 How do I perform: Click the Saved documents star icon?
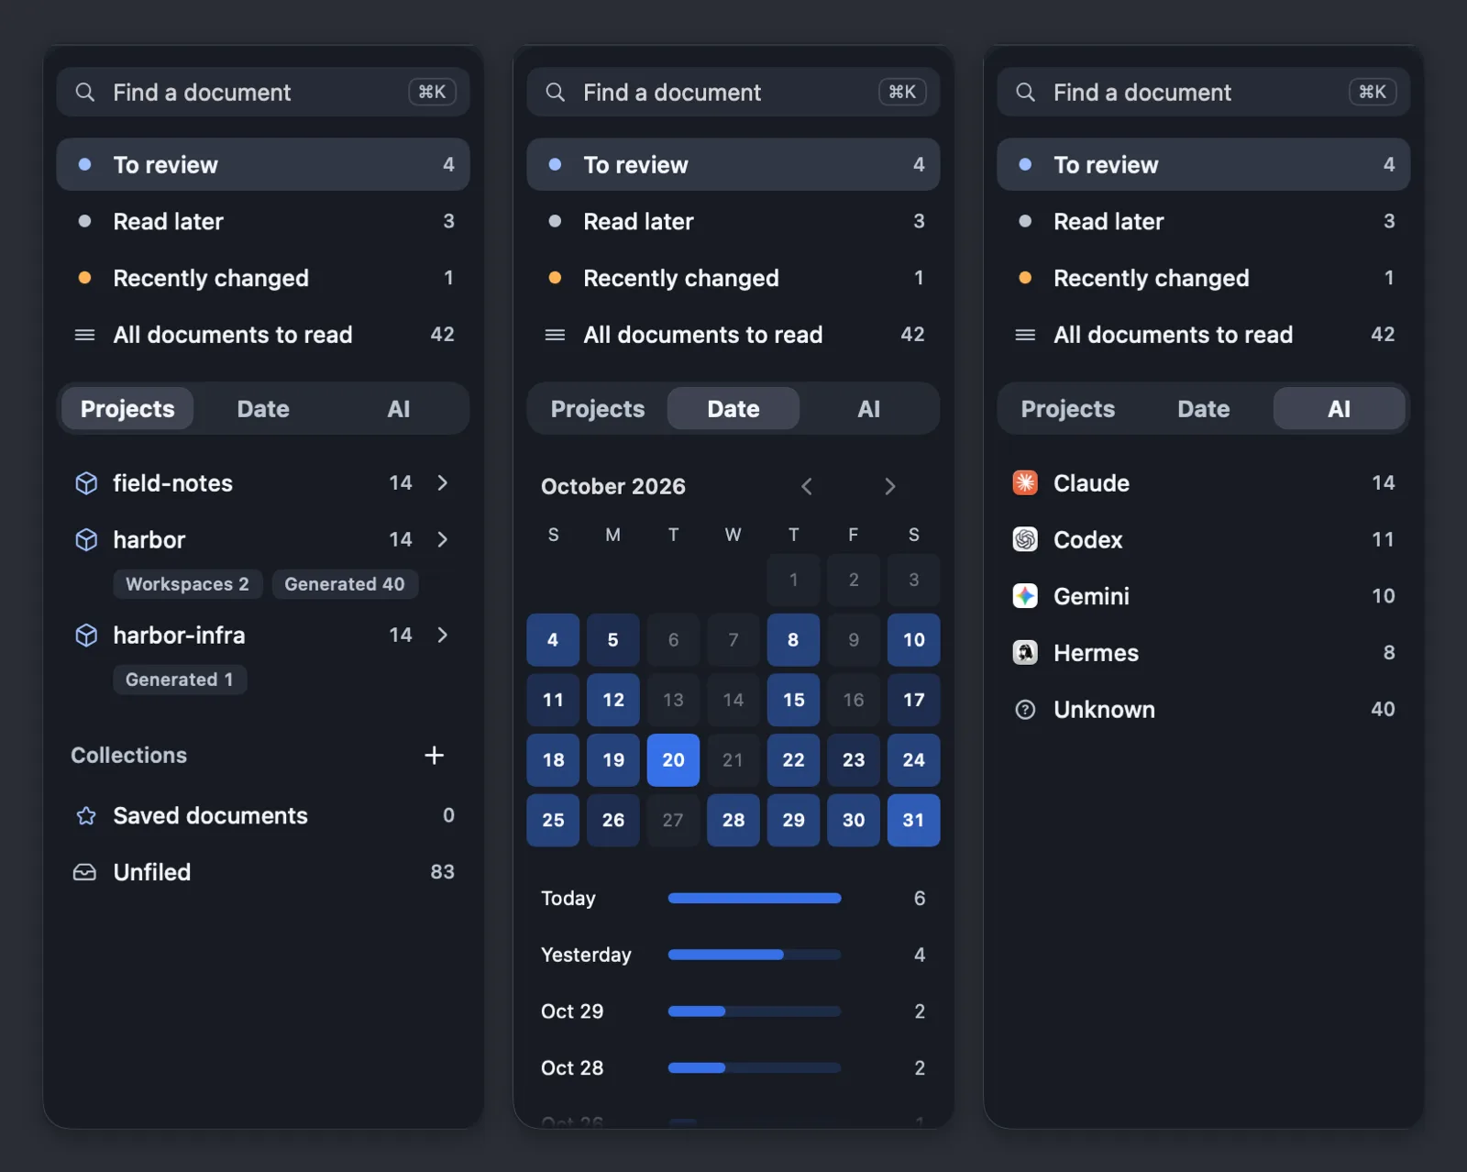coord(86,815)
